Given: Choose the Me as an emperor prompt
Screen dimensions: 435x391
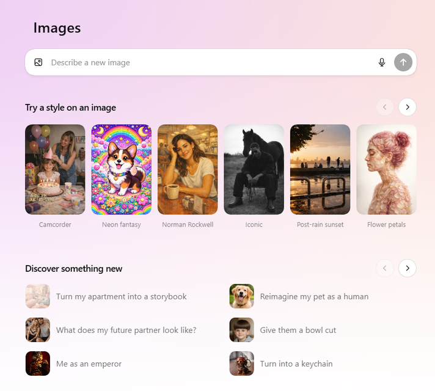Looking at the screenshot, I should coord(89,364).
